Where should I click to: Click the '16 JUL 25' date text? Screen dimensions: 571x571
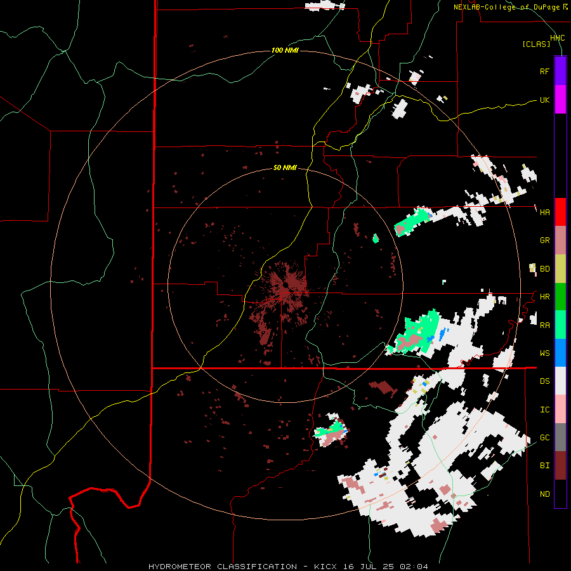368,567
